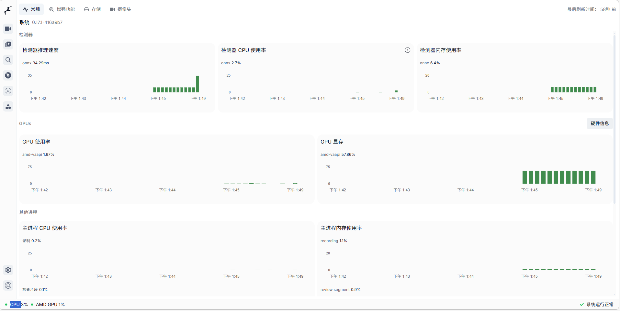Viewport: 620px width, 311px height.
Task: Click the GPUs section label
Action: pyautogui.click(x=25, y=123)
